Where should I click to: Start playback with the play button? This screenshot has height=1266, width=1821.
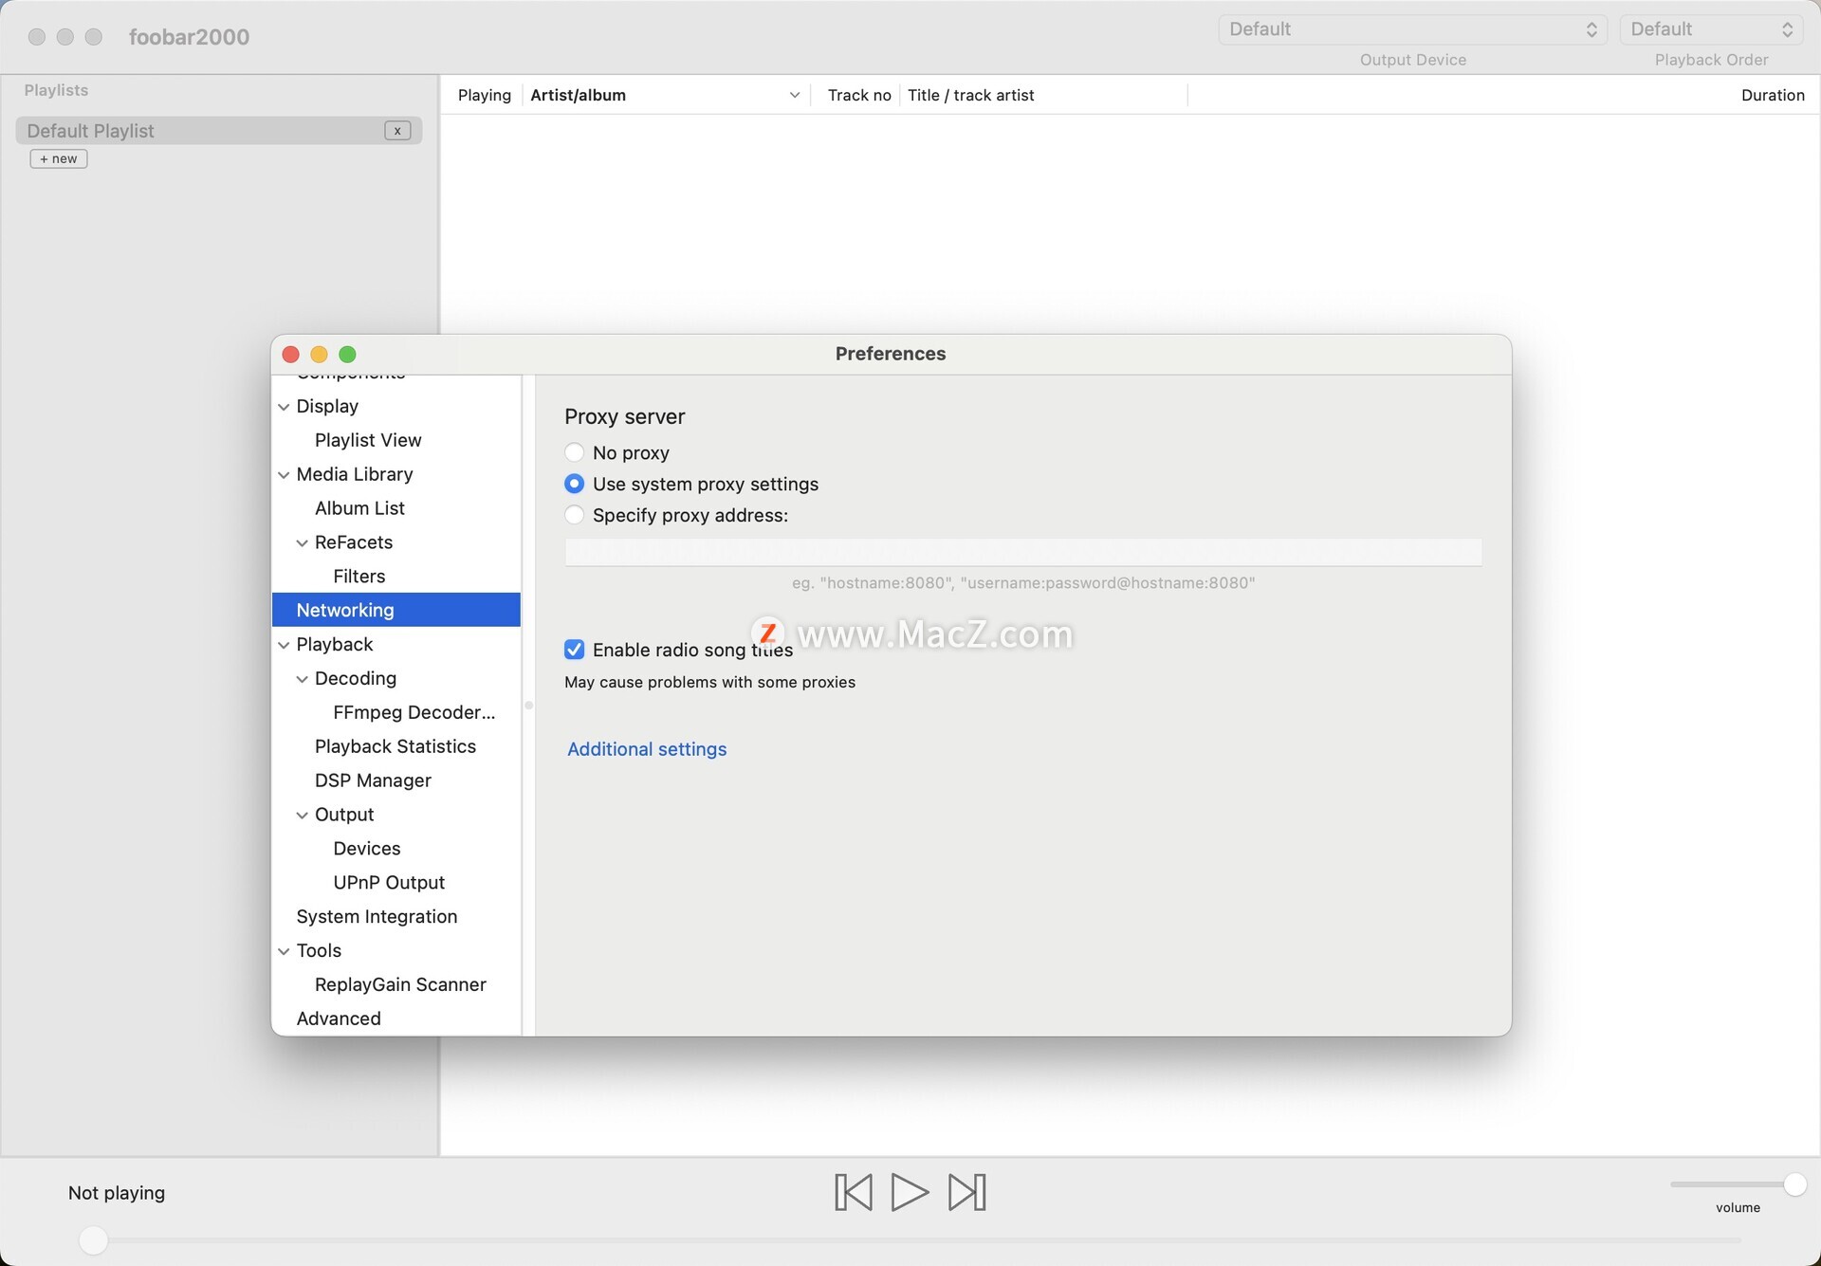click(909, 1192)
